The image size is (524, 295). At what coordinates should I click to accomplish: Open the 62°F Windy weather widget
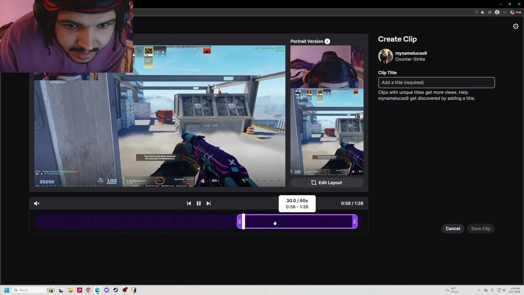tap(452, 290)
